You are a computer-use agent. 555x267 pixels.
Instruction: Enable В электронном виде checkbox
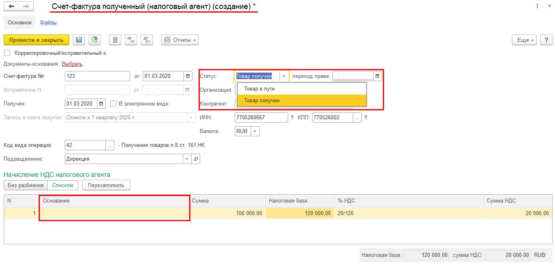114,103
